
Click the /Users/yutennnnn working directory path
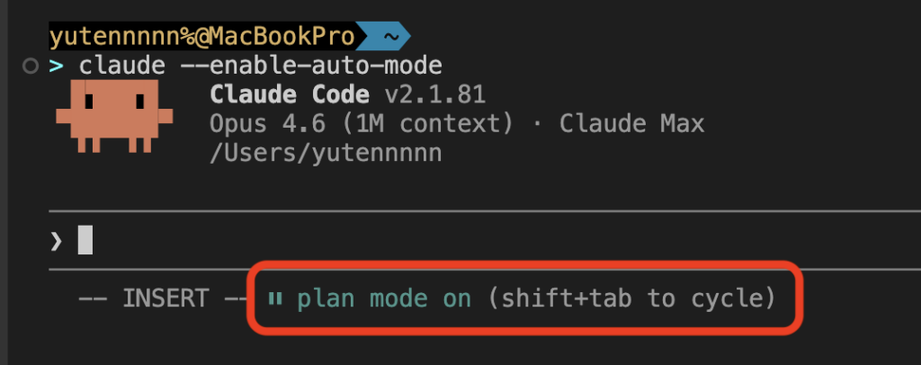pos(325,153)
